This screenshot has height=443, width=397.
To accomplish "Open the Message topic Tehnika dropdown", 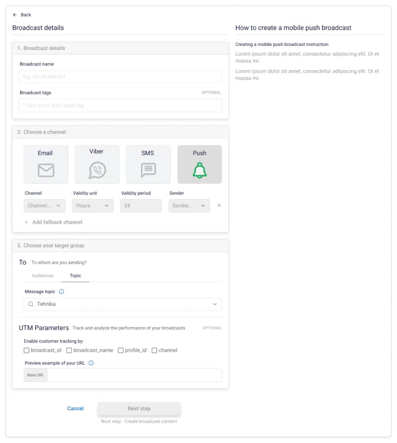I will [123, 304].
